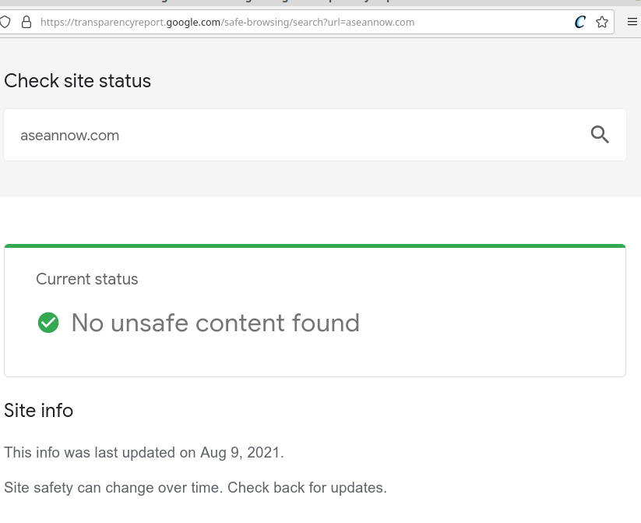The height and width of the screenshot is (523, 641).
Task: Click the 'Site info' heading
Action: pos(38,411)
